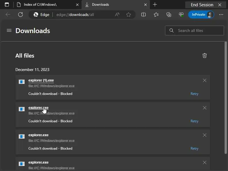Click the Search all files field
Image resolution: width=228 pixels, height=171 pixels.
coord(194,30)
